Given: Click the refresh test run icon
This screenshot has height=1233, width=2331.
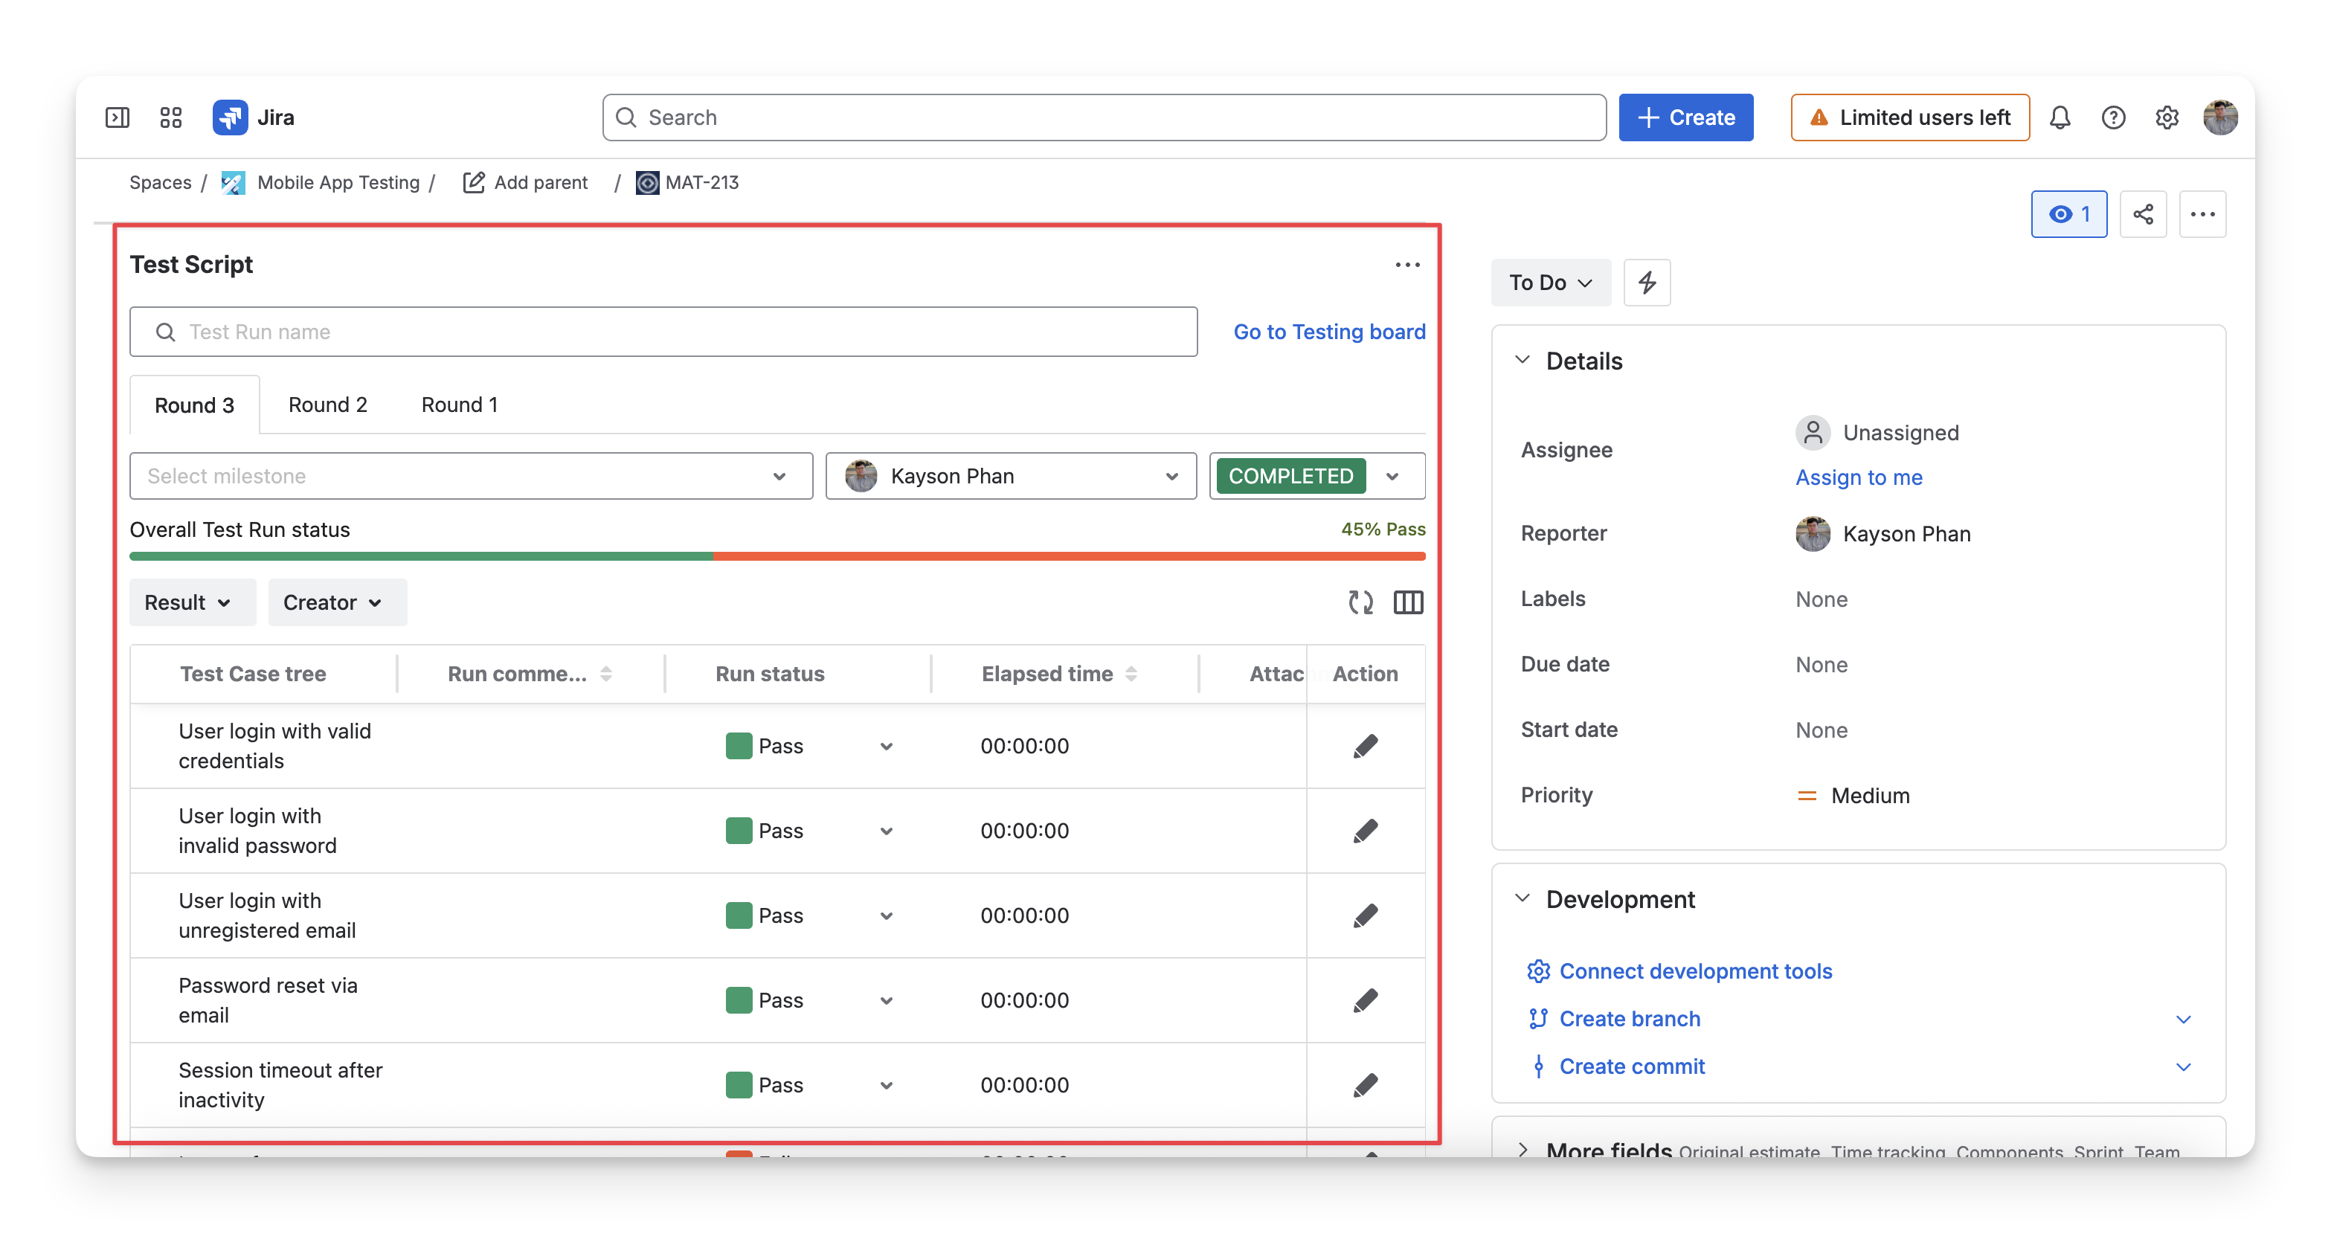Looking at the screenshot, I should [x=1360, y=602].
